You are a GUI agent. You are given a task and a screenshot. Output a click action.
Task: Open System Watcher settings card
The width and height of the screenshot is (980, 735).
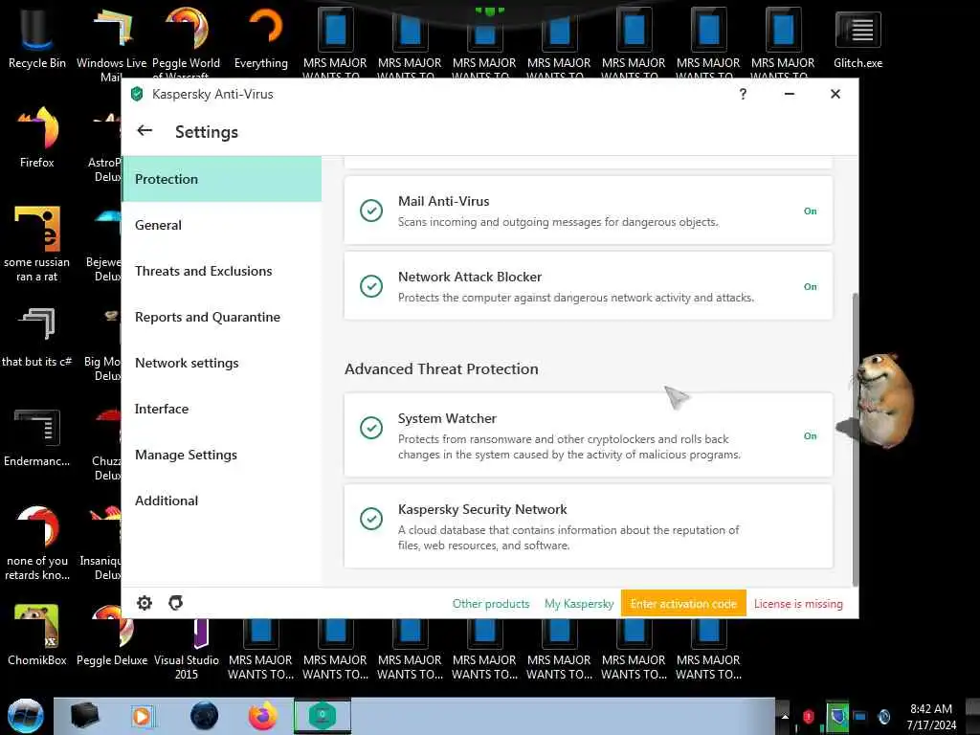tap(589, 435)
